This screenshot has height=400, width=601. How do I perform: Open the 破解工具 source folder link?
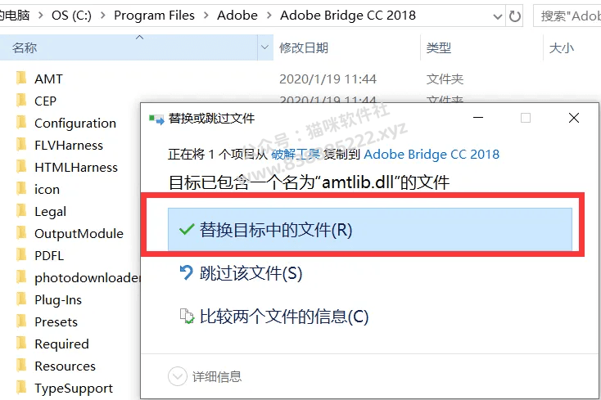tap(296, 155)
